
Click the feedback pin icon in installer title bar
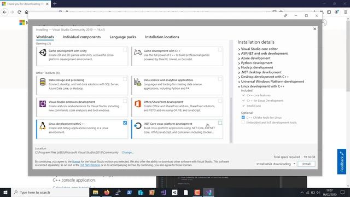coord(285,16)
